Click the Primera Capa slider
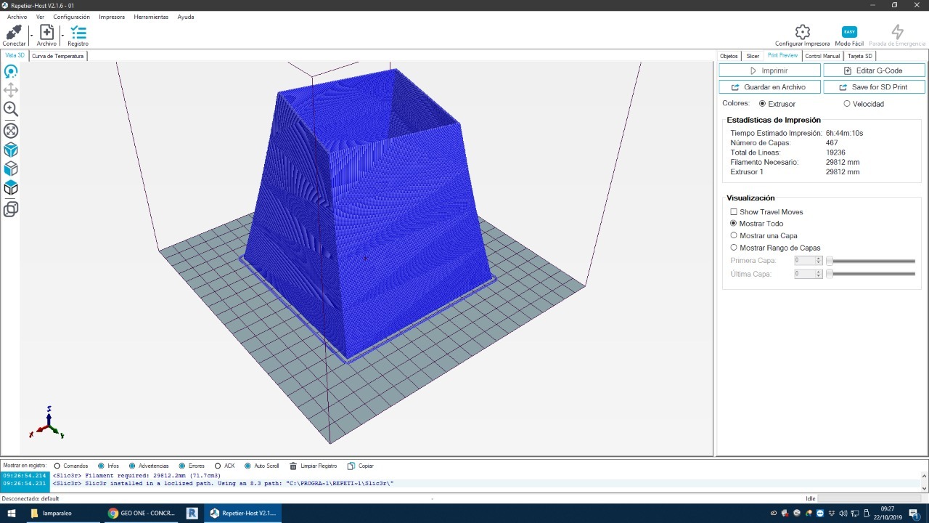This screenshot has height=523, width=929. (x=871, y=261)
